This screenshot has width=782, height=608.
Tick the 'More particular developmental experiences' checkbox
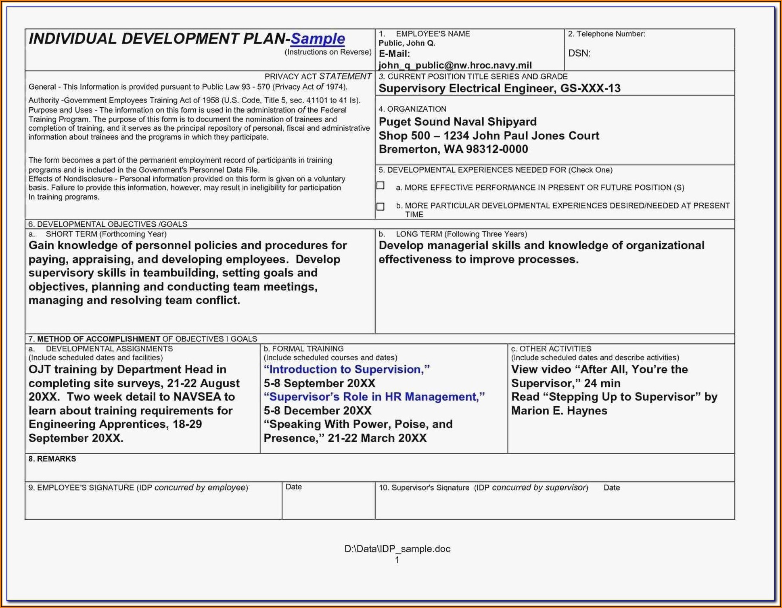tap(380, 207)
